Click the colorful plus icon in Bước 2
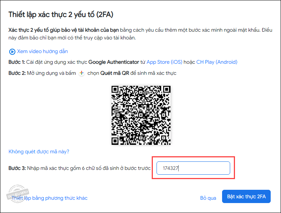The height and width of the screenshot is (213, 281). pyautogui.click(x=81, y=73)
